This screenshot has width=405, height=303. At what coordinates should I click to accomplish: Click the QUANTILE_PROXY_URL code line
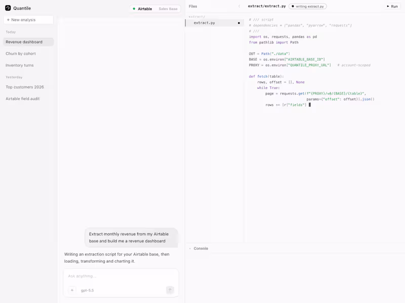(290, 65)
